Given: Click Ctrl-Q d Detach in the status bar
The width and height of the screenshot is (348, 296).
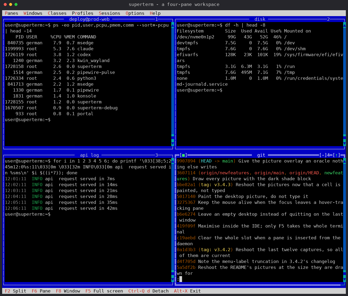Looking at the screenshot, I should tap(148, 291).
